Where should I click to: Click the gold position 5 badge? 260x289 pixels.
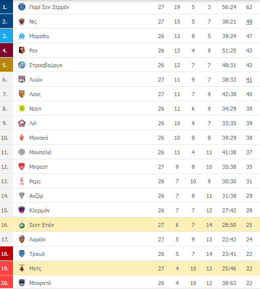pos(7,65)
